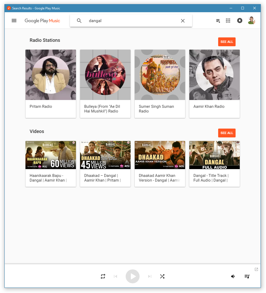Toggle repeat mode in the player
The width and height of the screenshot is (266, 293).
(103, 276)
